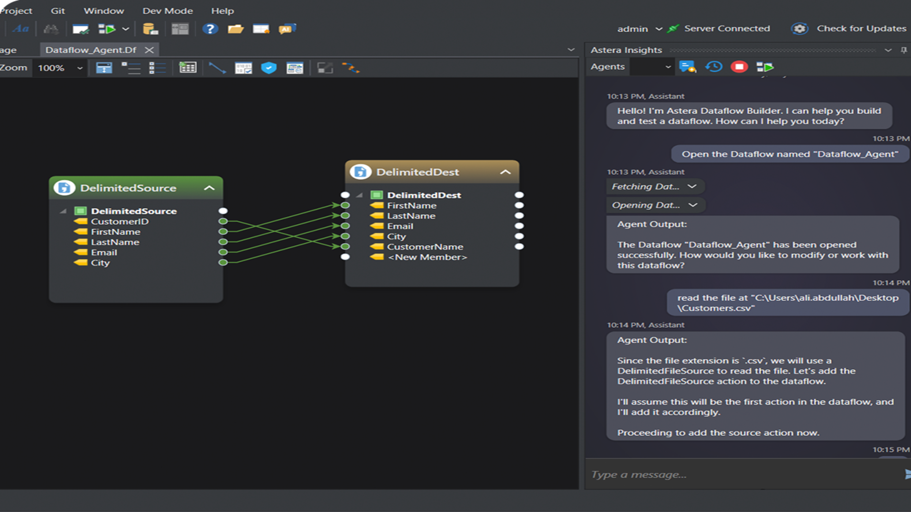Image resolution: width=911 pixels, height=512 pixels.
Task: Click the open folder icon in toolbar
Action: (235, 29)
